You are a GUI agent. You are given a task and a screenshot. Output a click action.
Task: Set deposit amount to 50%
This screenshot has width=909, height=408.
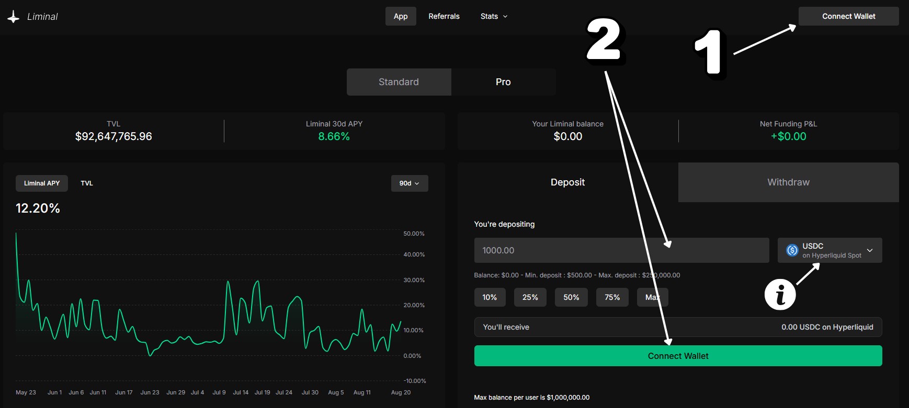click(x=571, y=297)
